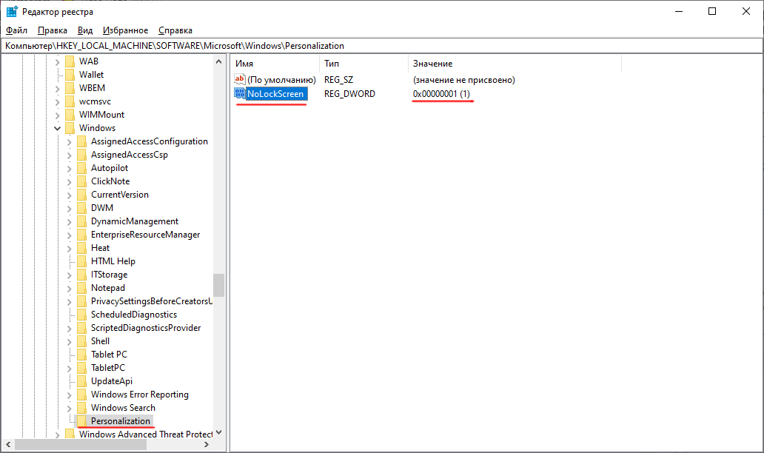Click the WIMMount folder icon
Viewport: 764px width, 453px height.
(x=70, y=115)
